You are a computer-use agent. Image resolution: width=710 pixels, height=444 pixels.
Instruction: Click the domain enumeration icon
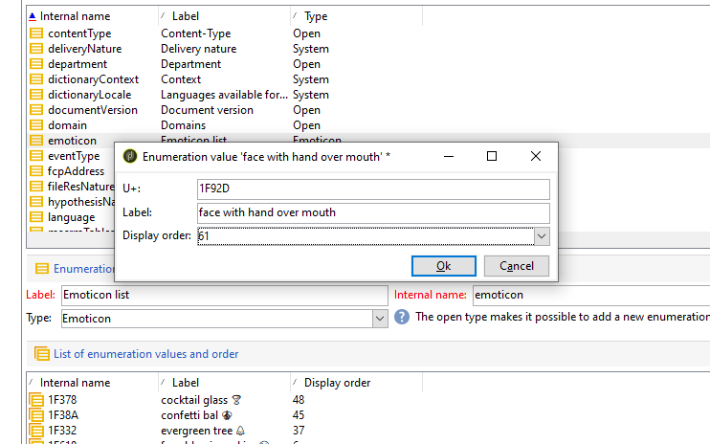coord(36,125)
